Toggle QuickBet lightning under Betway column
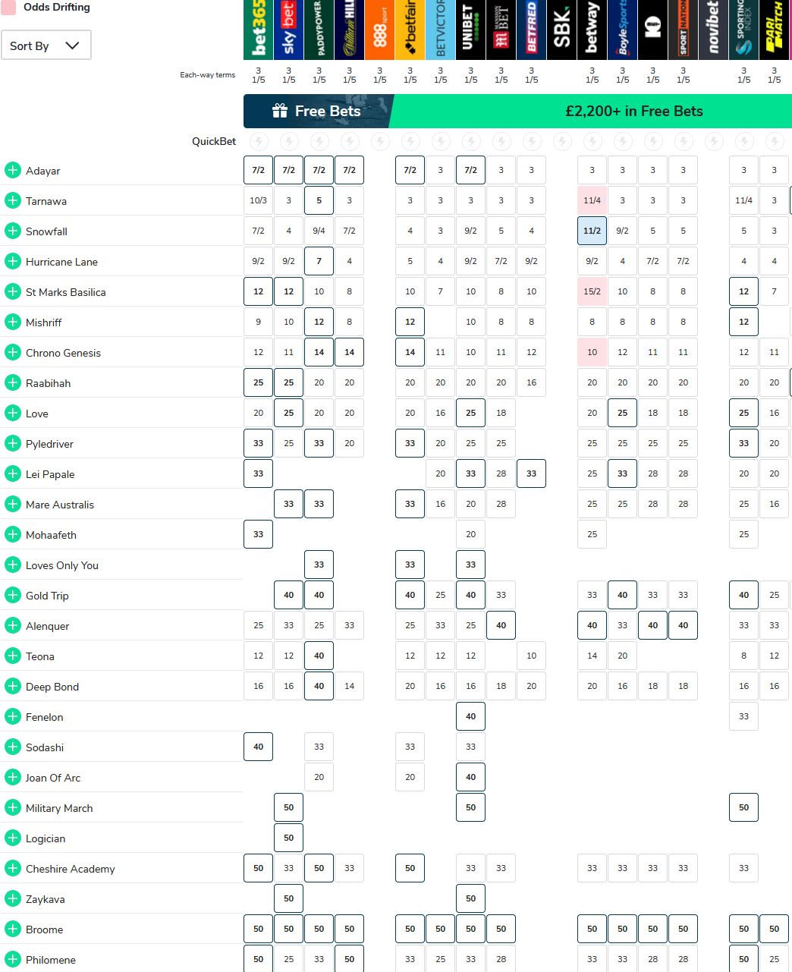Screen dimensions: 792x972 coord(592,141)
